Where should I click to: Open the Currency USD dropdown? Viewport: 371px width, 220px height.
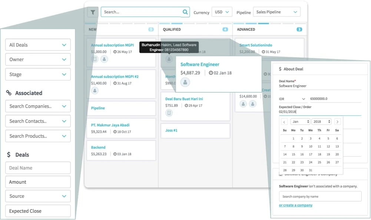tap(222, 12)
